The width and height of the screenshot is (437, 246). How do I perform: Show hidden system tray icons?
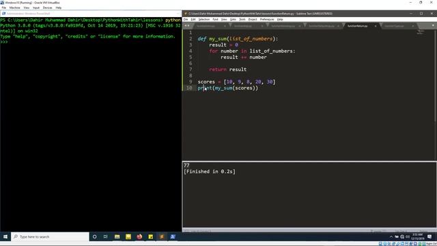pyautogui.click(x=391, y=236)
